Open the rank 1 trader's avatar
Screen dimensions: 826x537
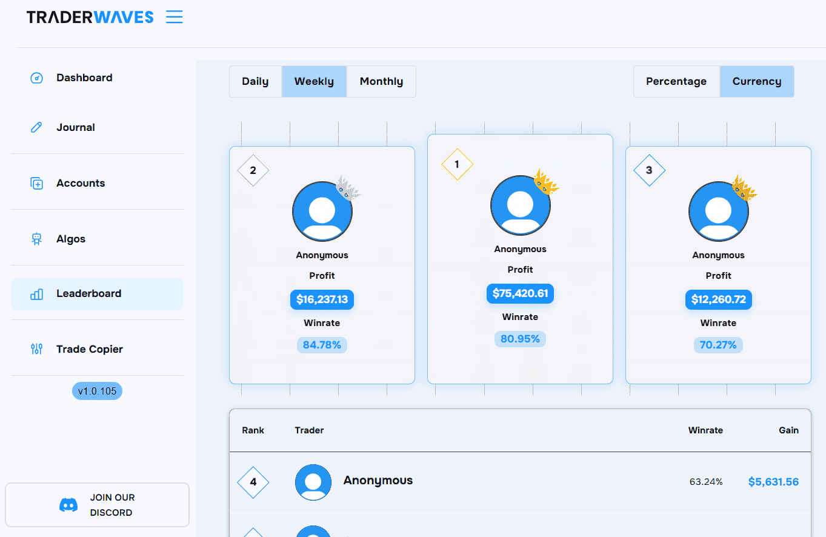click(x=519, y=205)
